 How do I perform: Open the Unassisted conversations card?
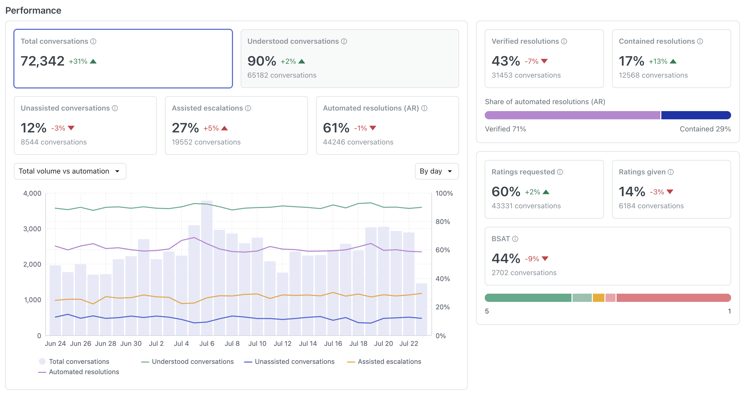pos(85,125)
